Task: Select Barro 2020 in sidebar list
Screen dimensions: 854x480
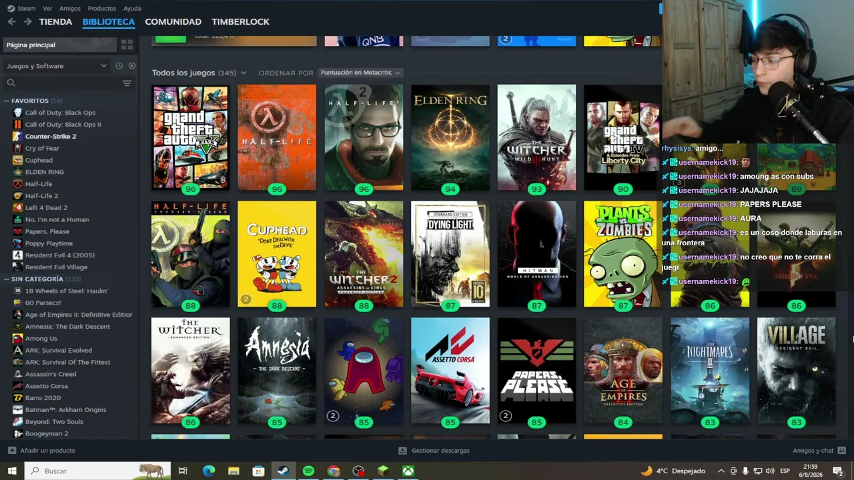Action: pyautogui.click(x=43, y=398)
